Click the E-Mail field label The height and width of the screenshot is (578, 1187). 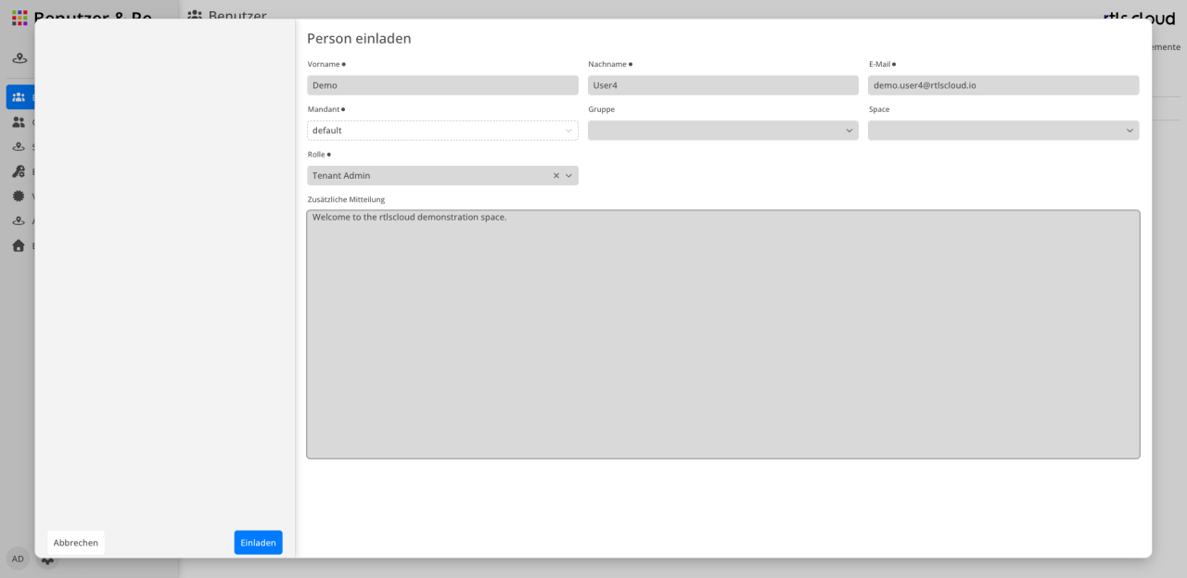point(879,64)
